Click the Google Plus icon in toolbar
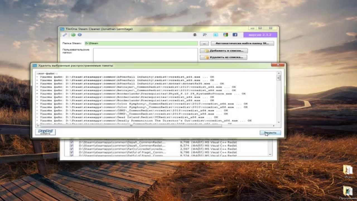 225,35
